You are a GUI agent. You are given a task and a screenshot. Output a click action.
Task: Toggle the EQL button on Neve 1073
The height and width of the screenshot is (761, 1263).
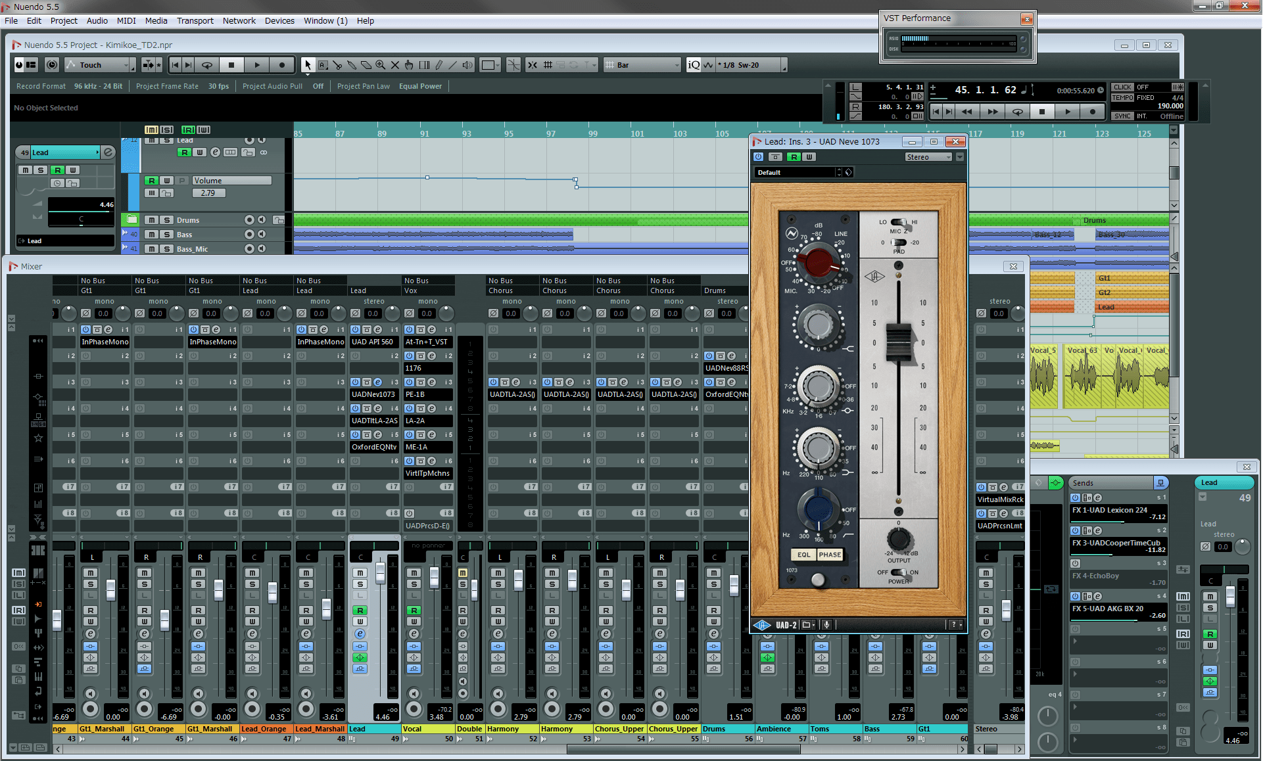pyautogui.click(x=803, y=555)
